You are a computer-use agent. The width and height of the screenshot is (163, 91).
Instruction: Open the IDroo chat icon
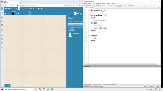click(x=78, y=13)
